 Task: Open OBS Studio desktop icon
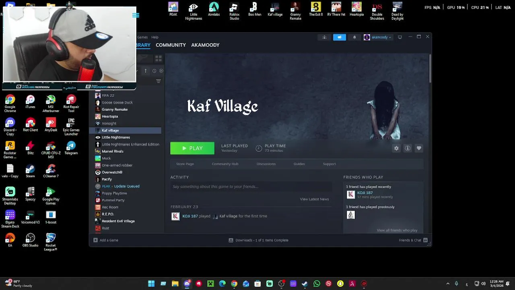click(x=31, y=240)
